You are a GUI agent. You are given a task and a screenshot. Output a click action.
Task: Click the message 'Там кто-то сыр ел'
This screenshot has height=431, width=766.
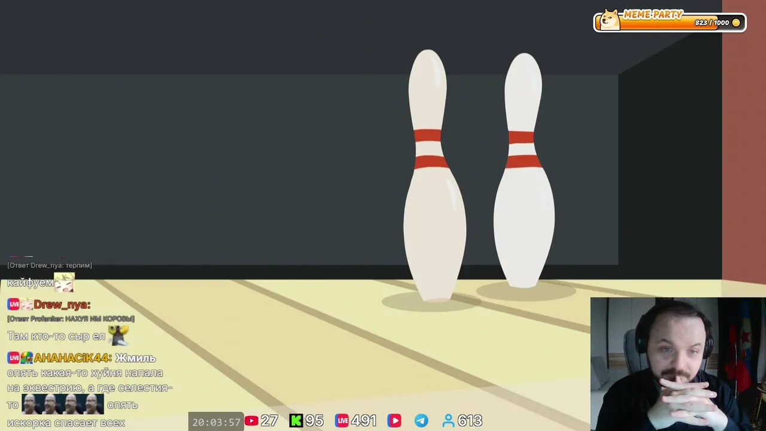click(x=56, y=336)
